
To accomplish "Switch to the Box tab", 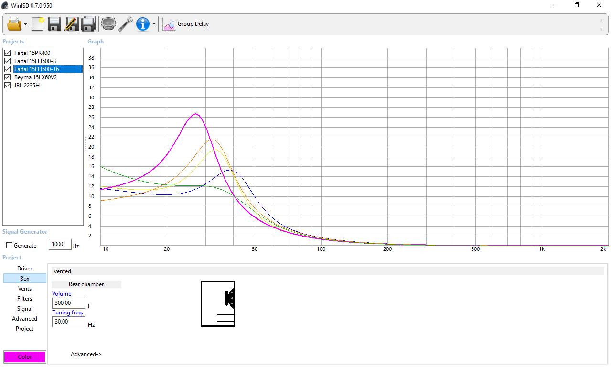I will (x=25, y=279).
